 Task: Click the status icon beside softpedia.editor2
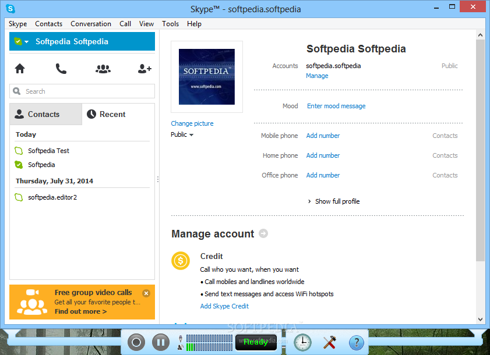point(19,197)
